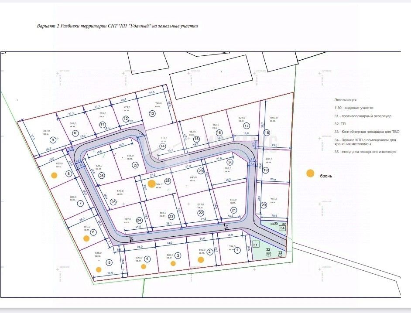Viewport: 411px width, 313px height.
Task: Click the circled plot number 5
Action: click(110, 262)
